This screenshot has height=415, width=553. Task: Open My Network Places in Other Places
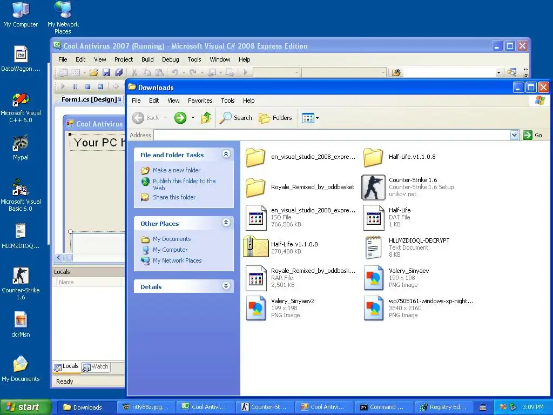click(x=177, y=260)
